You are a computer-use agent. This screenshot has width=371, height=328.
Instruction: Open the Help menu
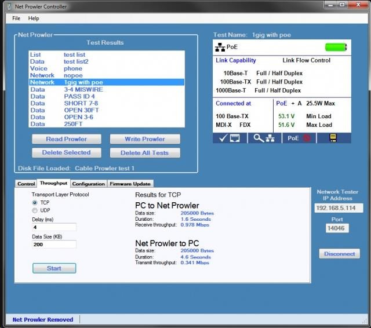(x=34, y=19)
